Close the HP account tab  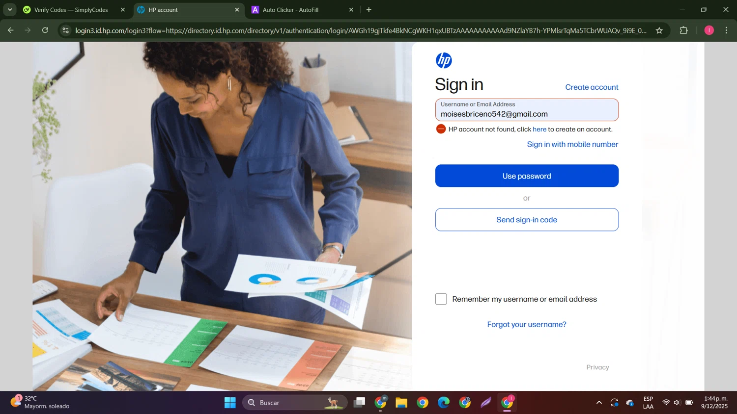[x=237, y=10]
